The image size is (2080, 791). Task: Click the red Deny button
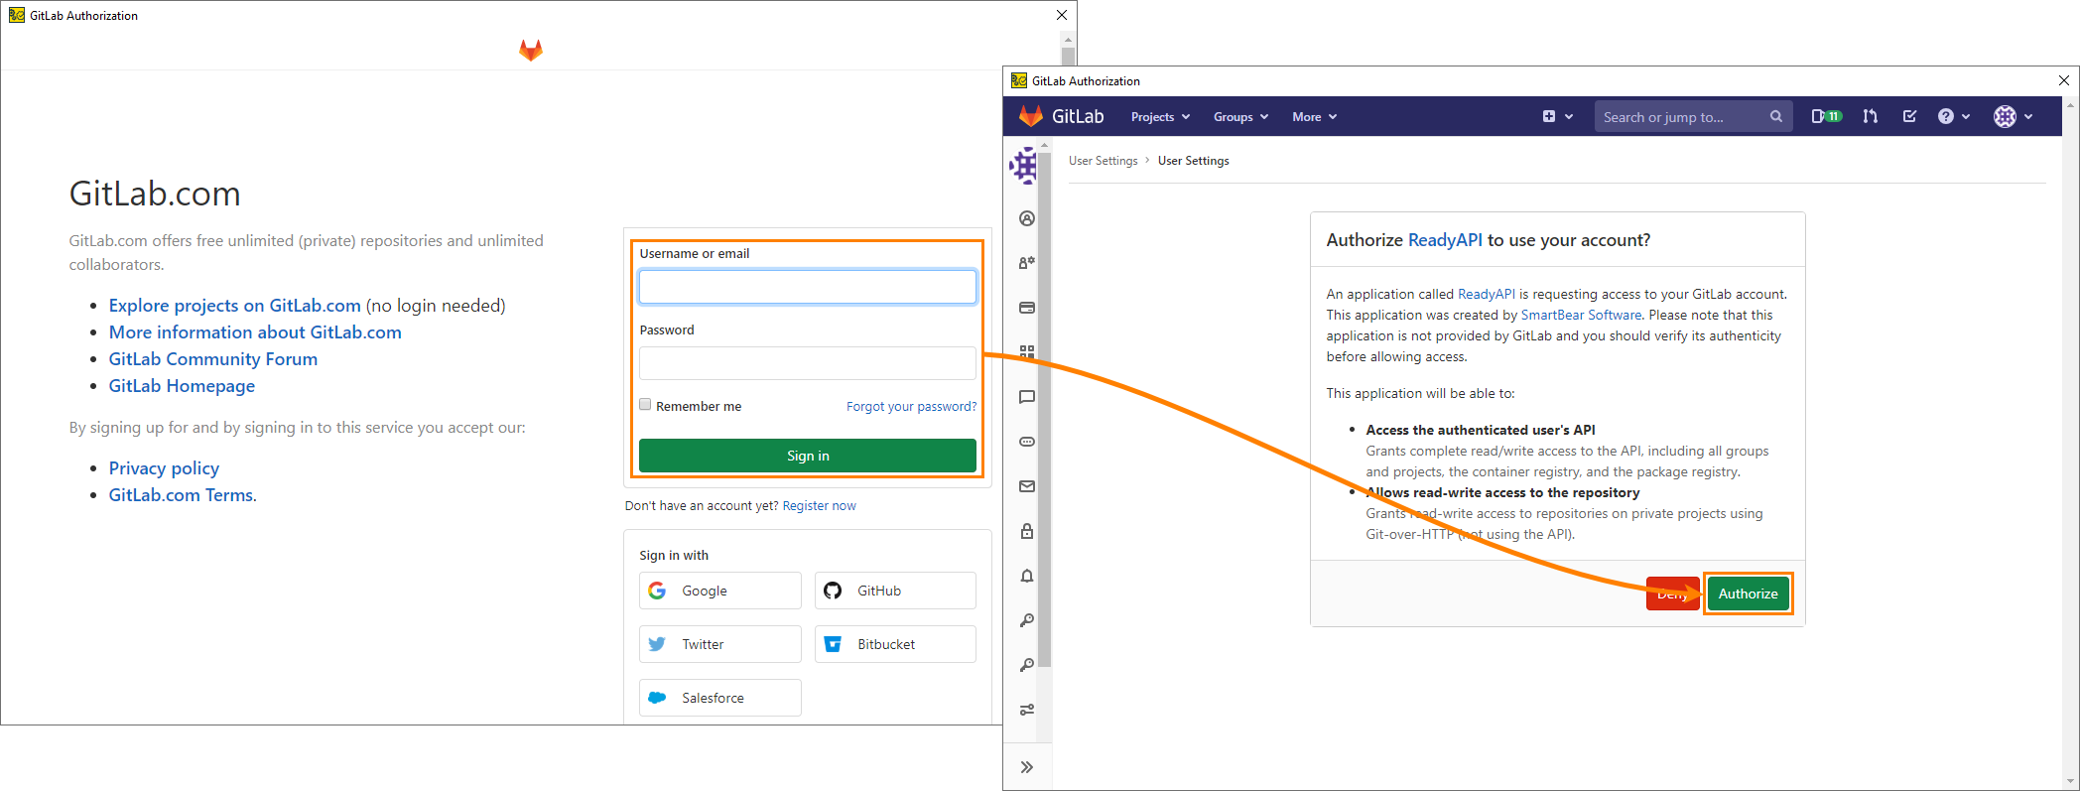click(x=1672, y=593)
